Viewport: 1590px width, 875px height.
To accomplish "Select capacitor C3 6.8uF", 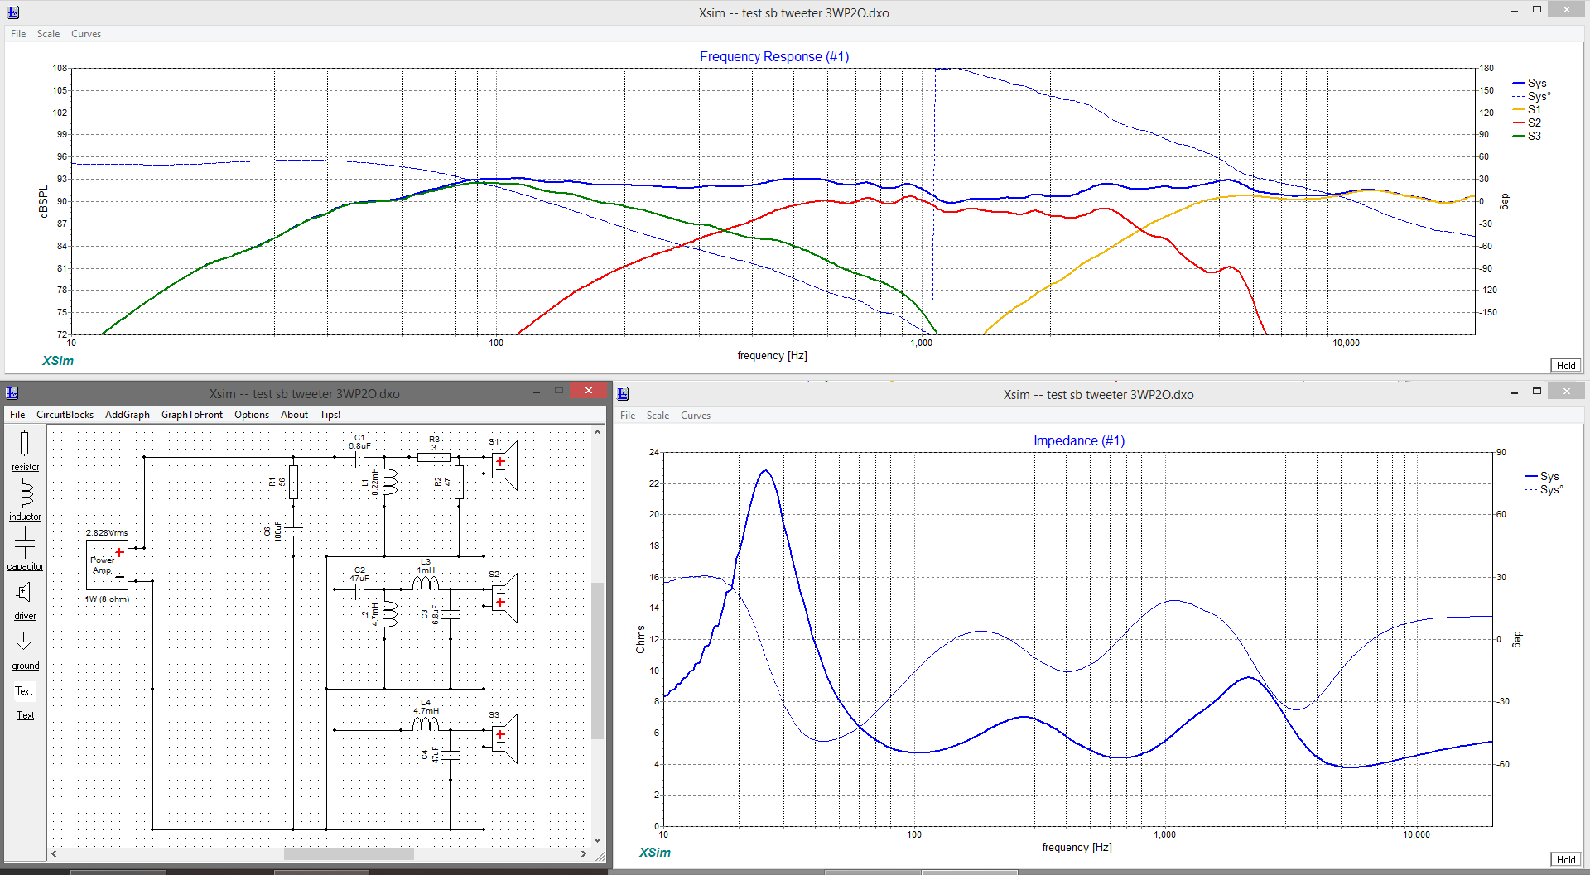I will pyautogui.click(x=450, y=614).
